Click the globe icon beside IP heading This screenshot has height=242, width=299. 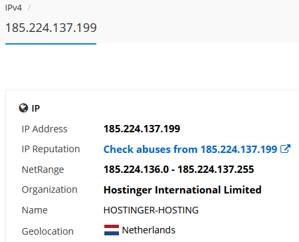coord(23,108)
